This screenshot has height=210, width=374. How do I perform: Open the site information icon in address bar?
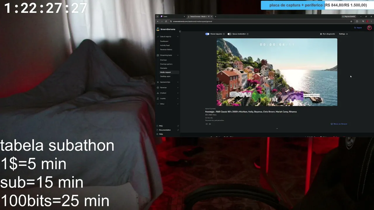171,21
